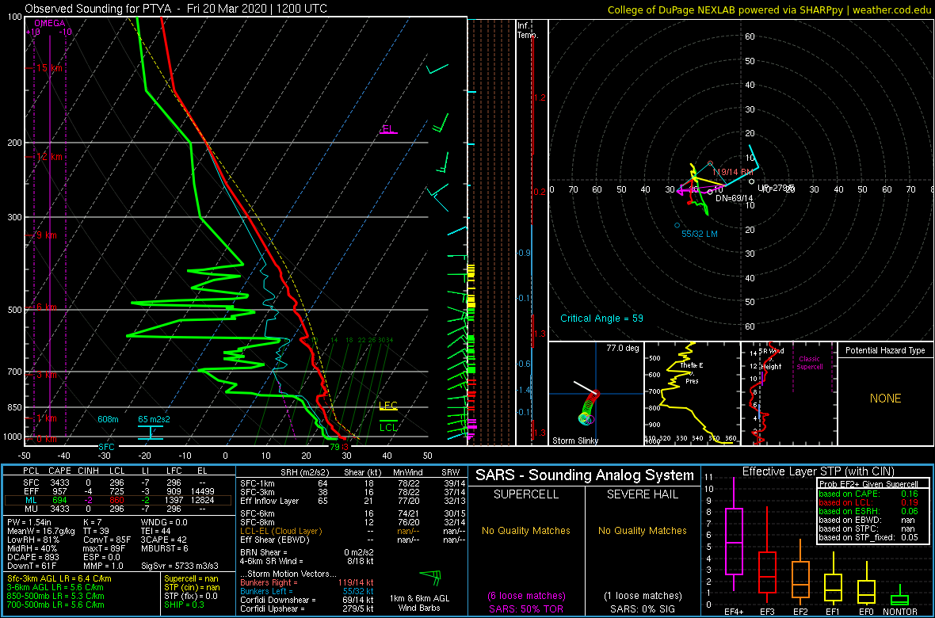
Task: Click the '55/32 LM' hodograph label
Action: point(700,235)
